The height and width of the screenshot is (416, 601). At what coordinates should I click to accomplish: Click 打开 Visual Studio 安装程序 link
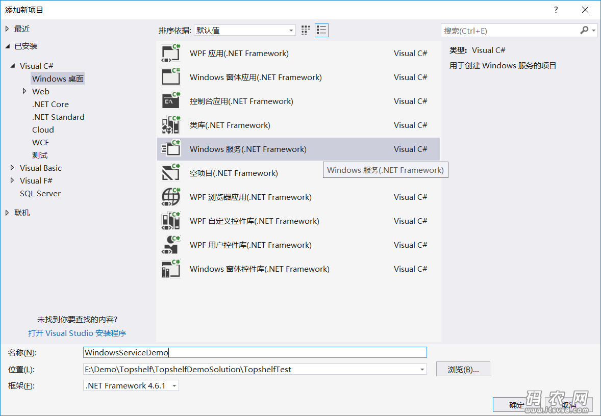tap(77, 333)
